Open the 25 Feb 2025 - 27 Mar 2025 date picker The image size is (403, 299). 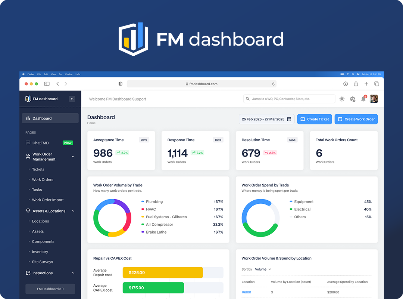pos(266,119)
